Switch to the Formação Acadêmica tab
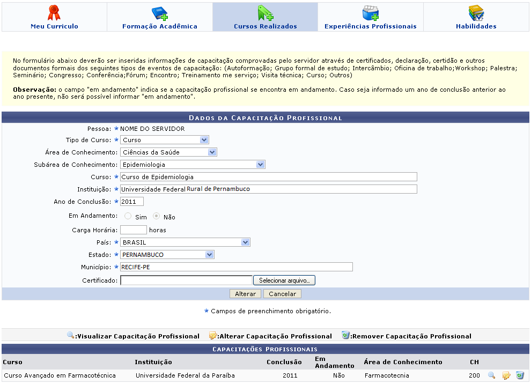Image resolution: width=531 pixels, height=384 pixels. pyautogui.click(x=160, y=26)
